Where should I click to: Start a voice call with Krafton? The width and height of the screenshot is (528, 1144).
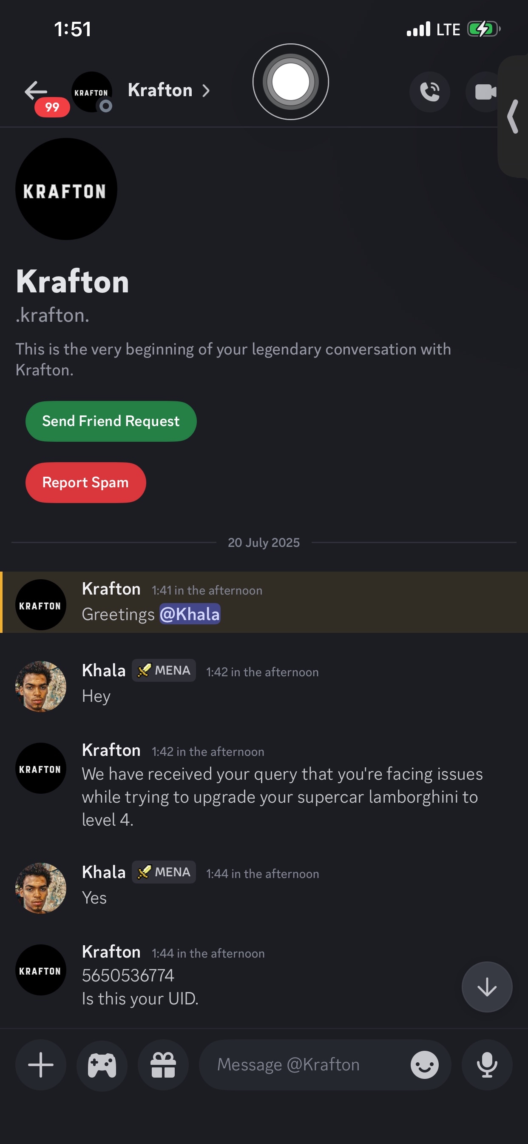429,92
